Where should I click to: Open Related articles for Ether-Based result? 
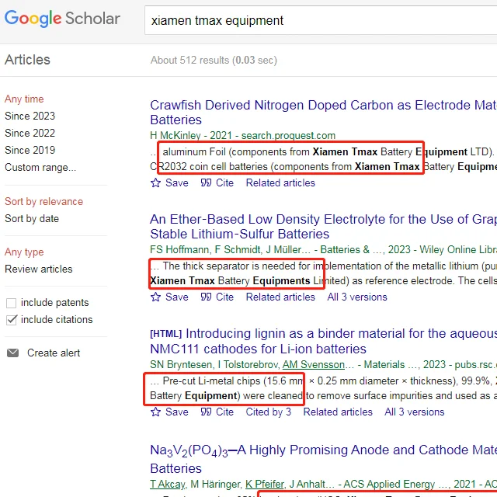pyautogui.click(x=280, y=297)
